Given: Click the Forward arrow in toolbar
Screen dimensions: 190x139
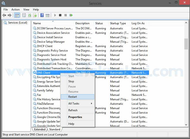Looking at the screenshot, I should click(x=9, y=15).
